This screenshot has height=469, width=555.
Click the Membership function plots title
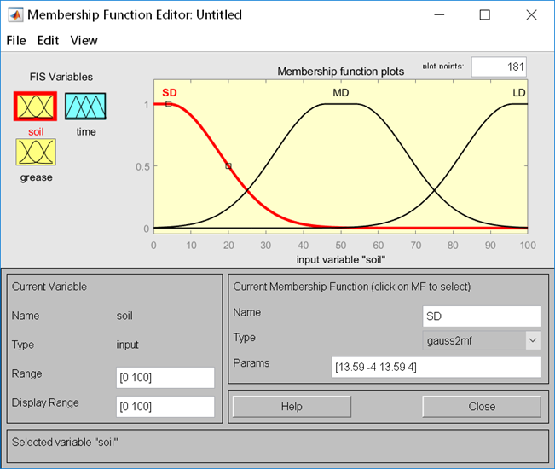[x=340, y=72]
